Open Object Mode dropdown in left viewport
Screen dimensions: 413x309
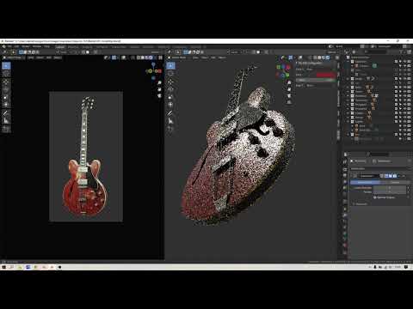pos(14,58)
